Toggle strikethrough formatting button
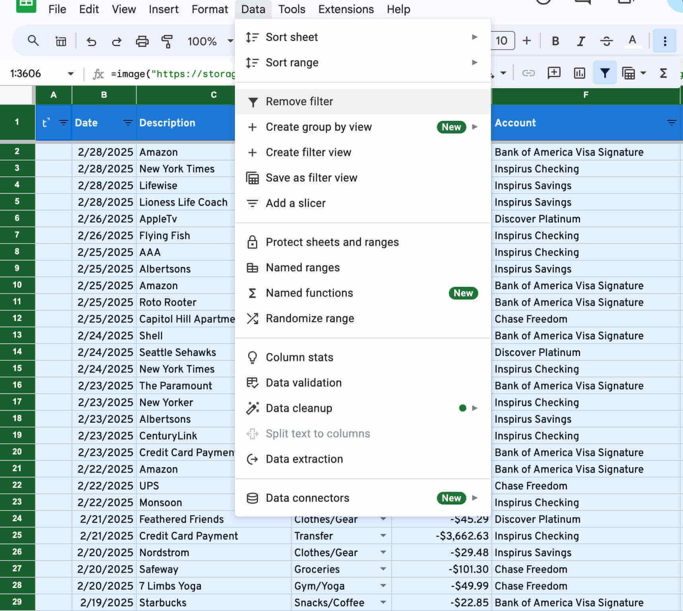This screenshot has height=611, width=683. [606, 41]
